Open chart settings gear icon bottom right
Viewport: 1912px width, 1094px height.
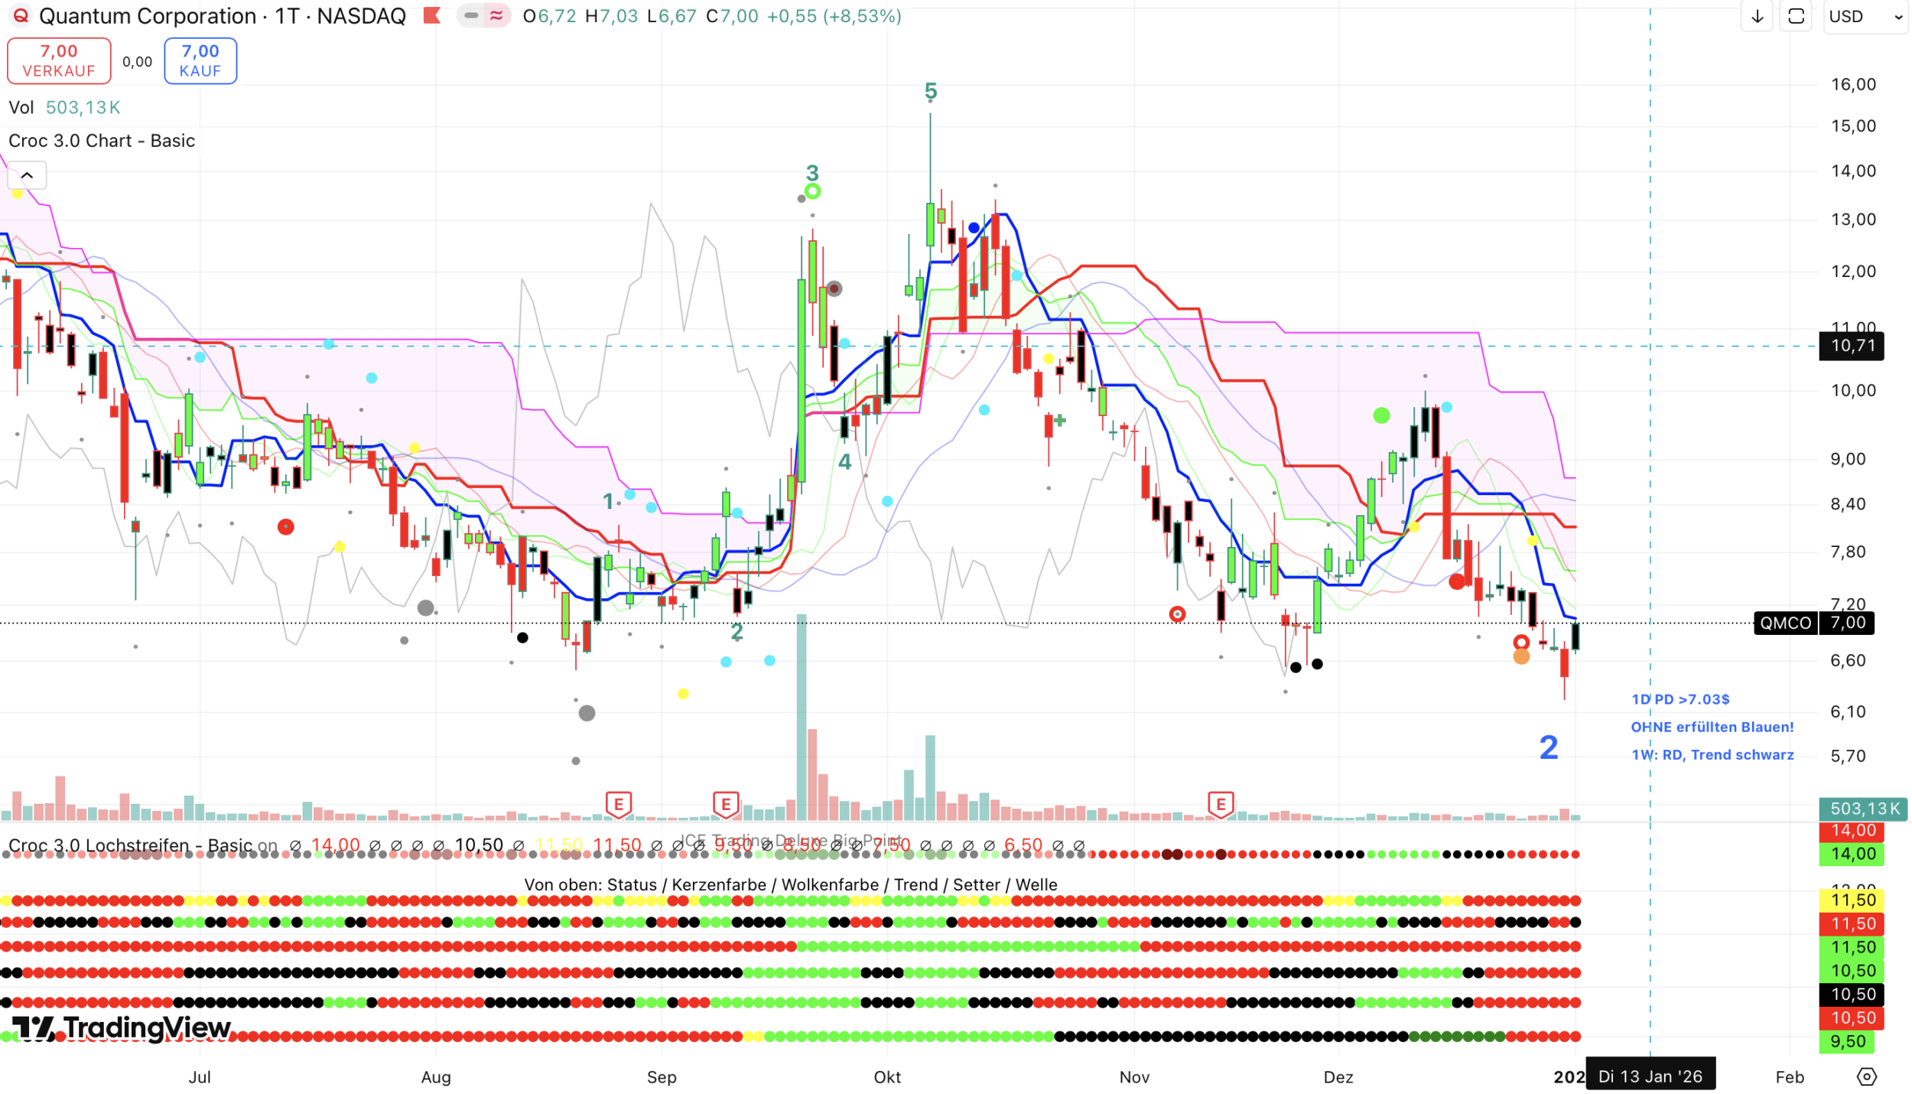click(1866, 1076)
